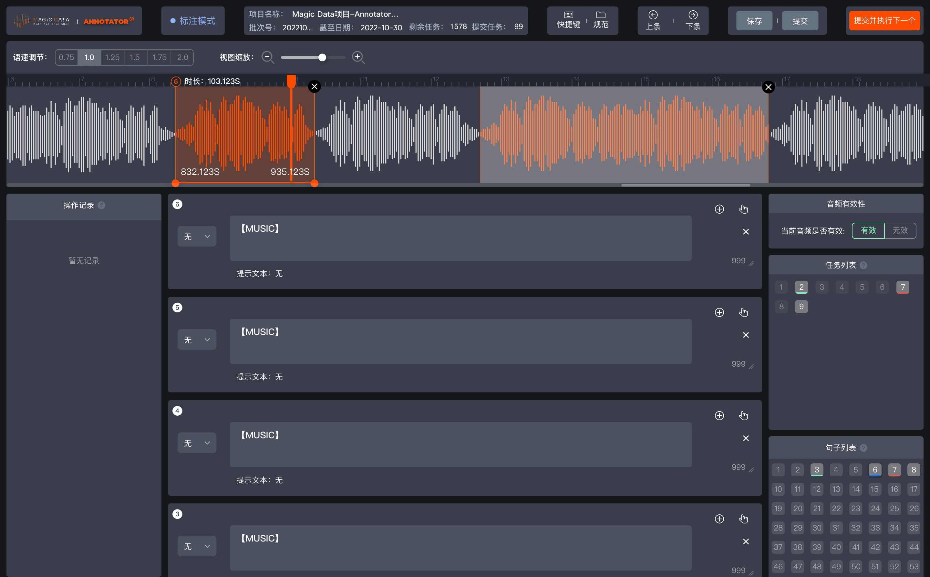The width and height of the screenshot is (930, 577).
Task: Set playback speed to 1.5
Action: click(x=135, y=57)
